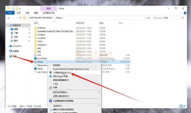Choose Share with Skype (使用 Skype 共享)
The width and height of the screenshot is (191, 113).
click(x=60, y=76)
